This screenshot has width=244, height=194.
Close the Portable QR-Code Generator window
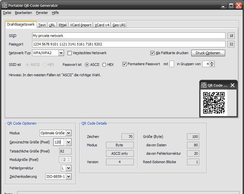tap(239, 6)
